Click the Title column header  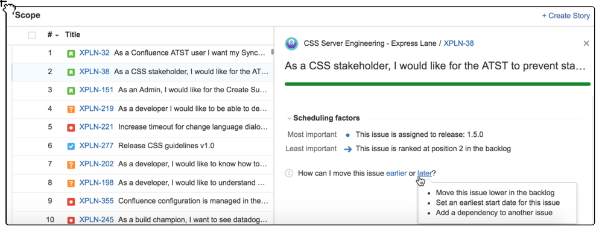72,34
